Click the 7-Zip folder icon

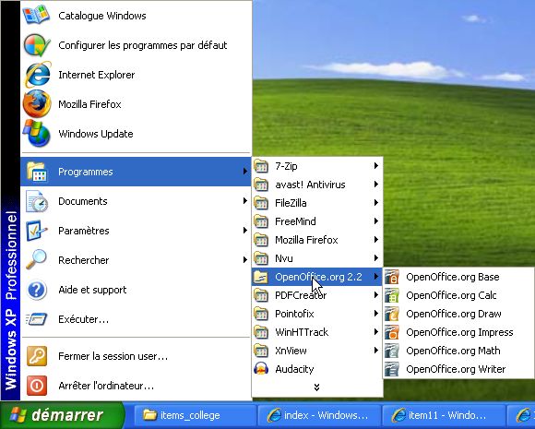click(261, 166)
